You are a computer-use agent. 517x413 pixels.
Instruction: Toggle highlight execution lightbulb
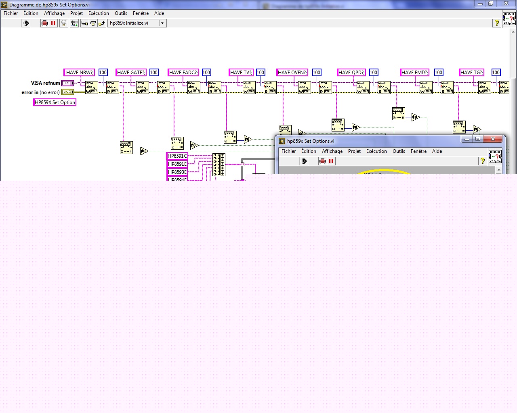[x=63, y=23]
